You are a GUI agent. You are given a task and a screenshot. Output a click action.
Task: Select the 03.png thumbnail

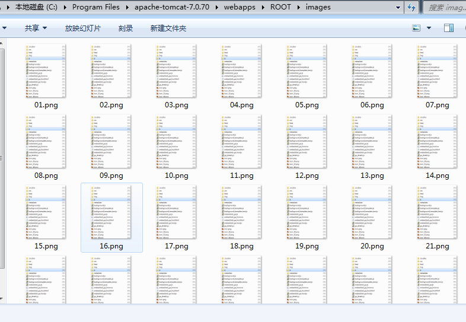pos(176,71)
